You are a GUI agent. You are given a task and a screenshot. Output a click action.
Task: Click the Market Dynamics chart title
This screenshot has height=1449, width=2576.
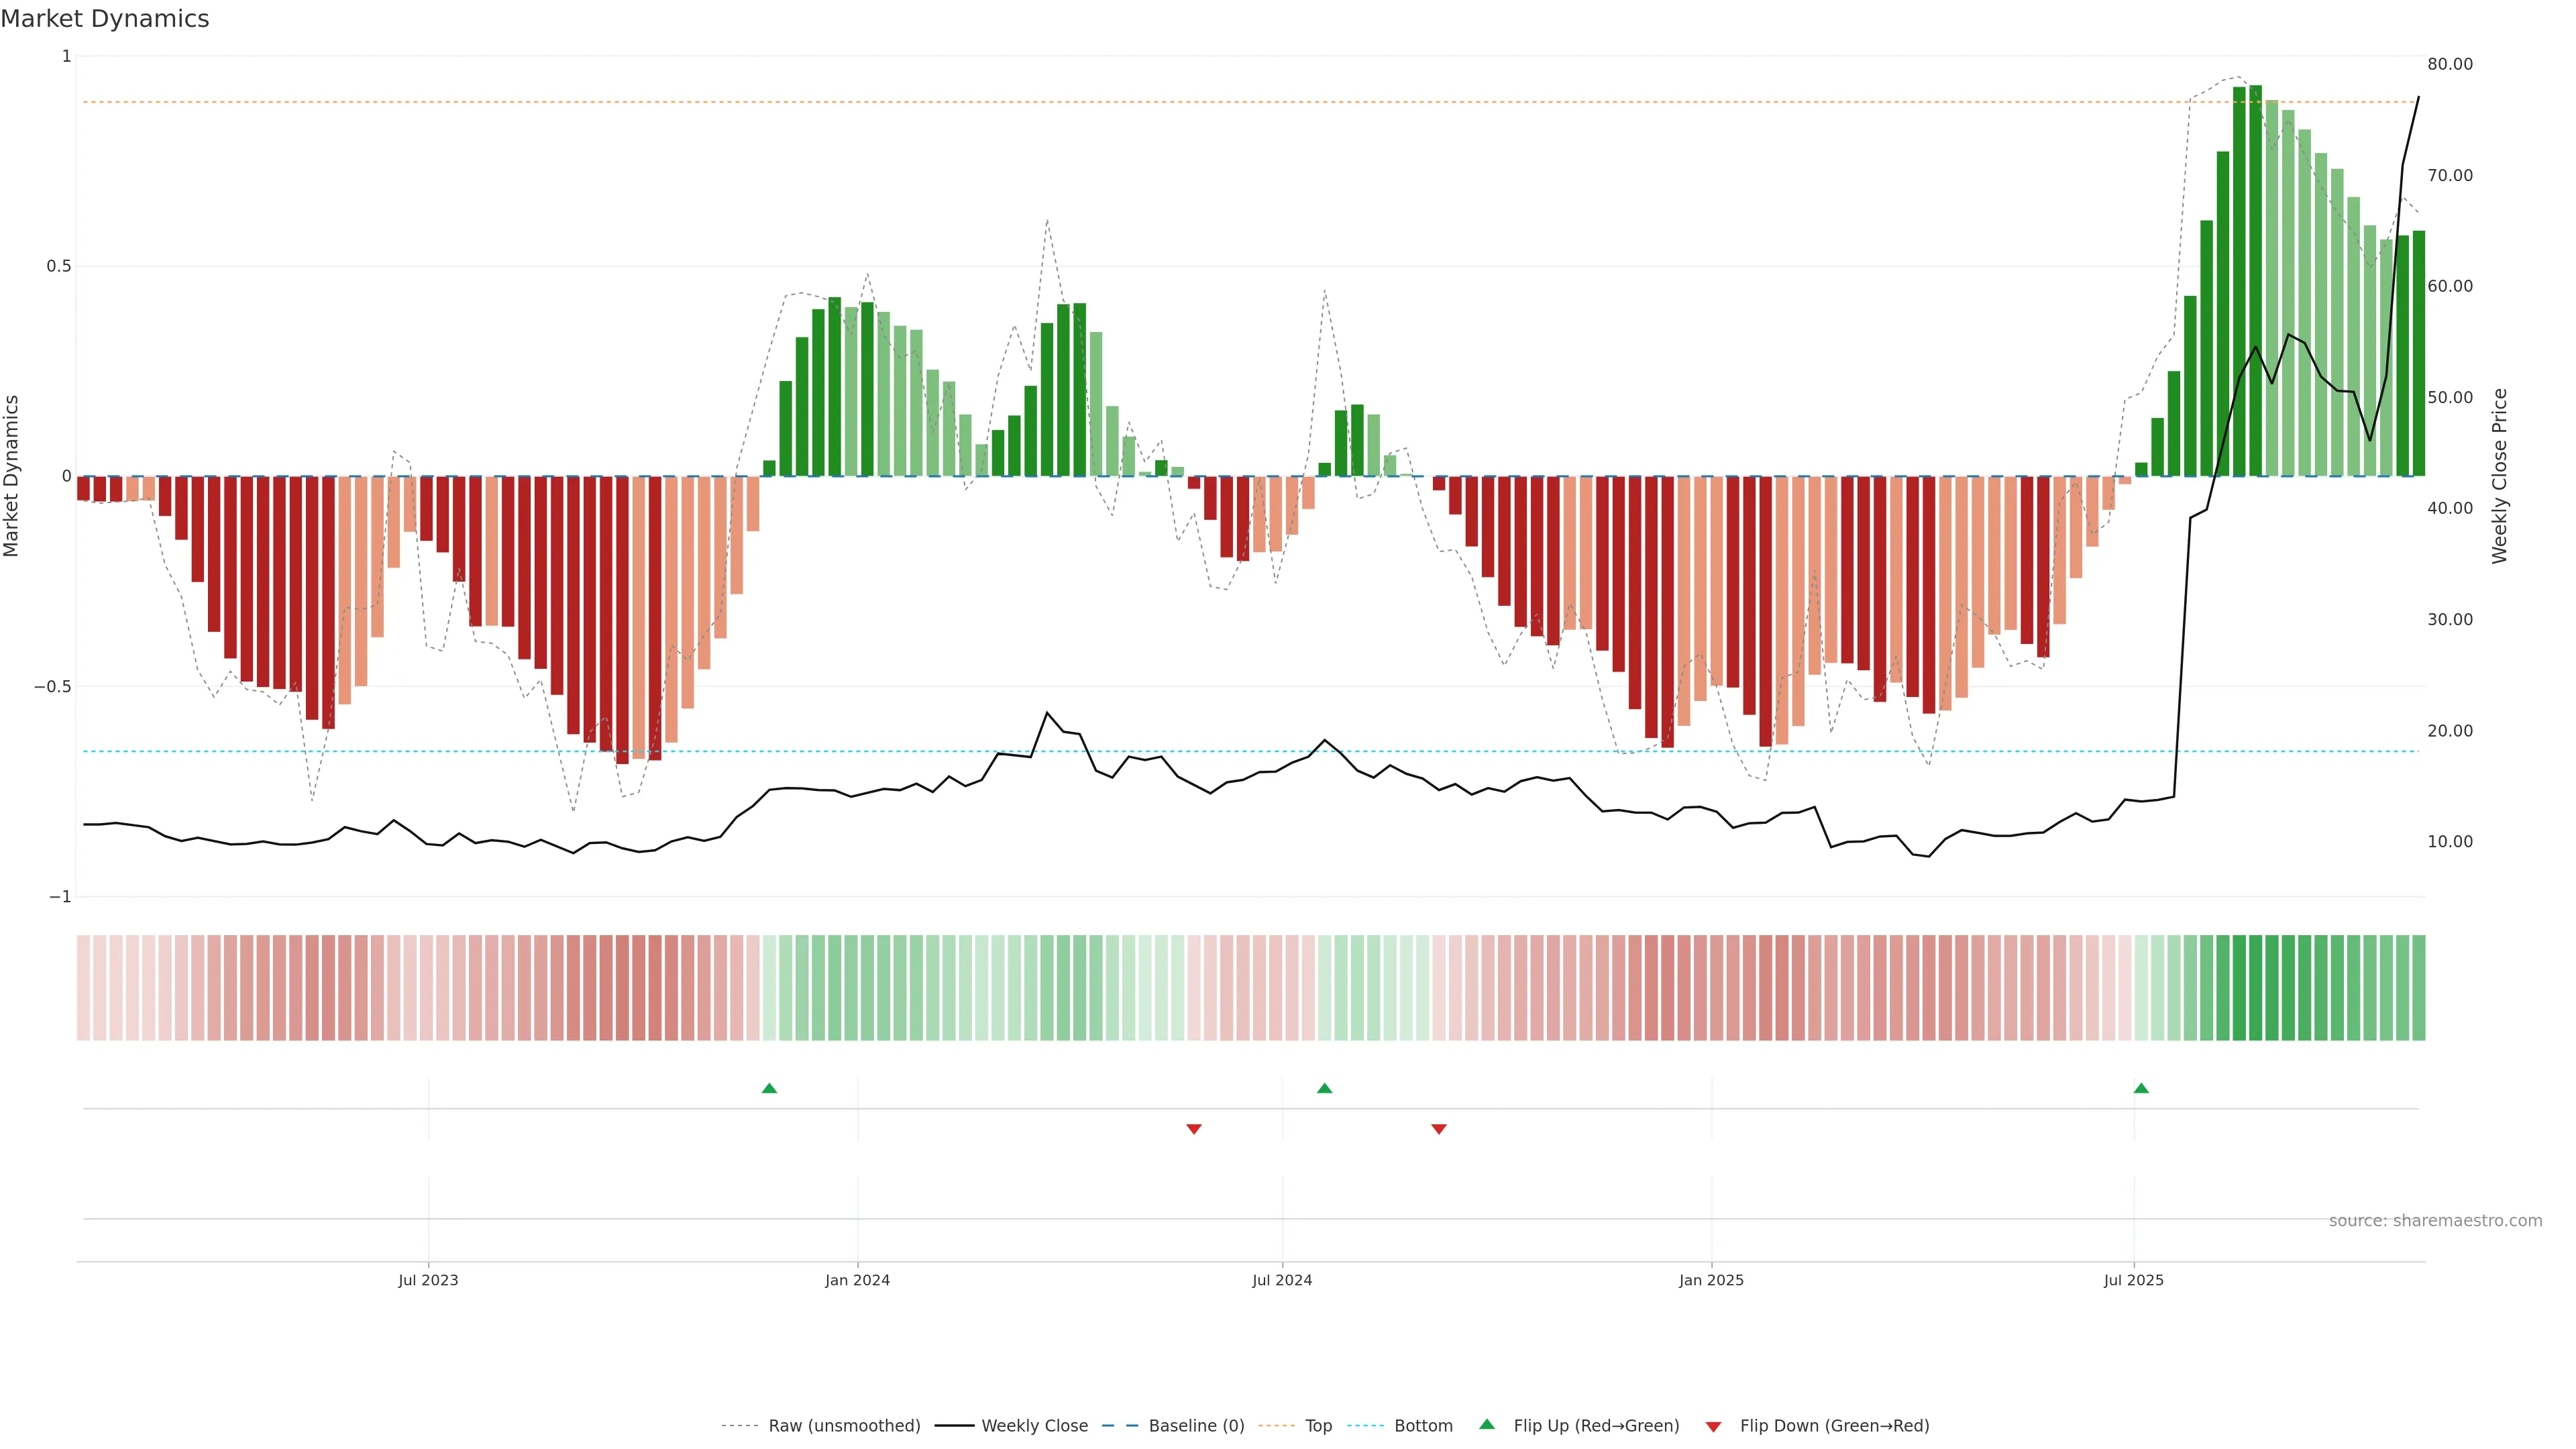[x=105, y=19]
